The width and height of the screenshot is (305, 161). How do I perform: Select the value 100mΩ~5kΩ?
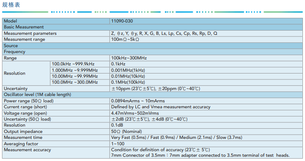(125, 40)
